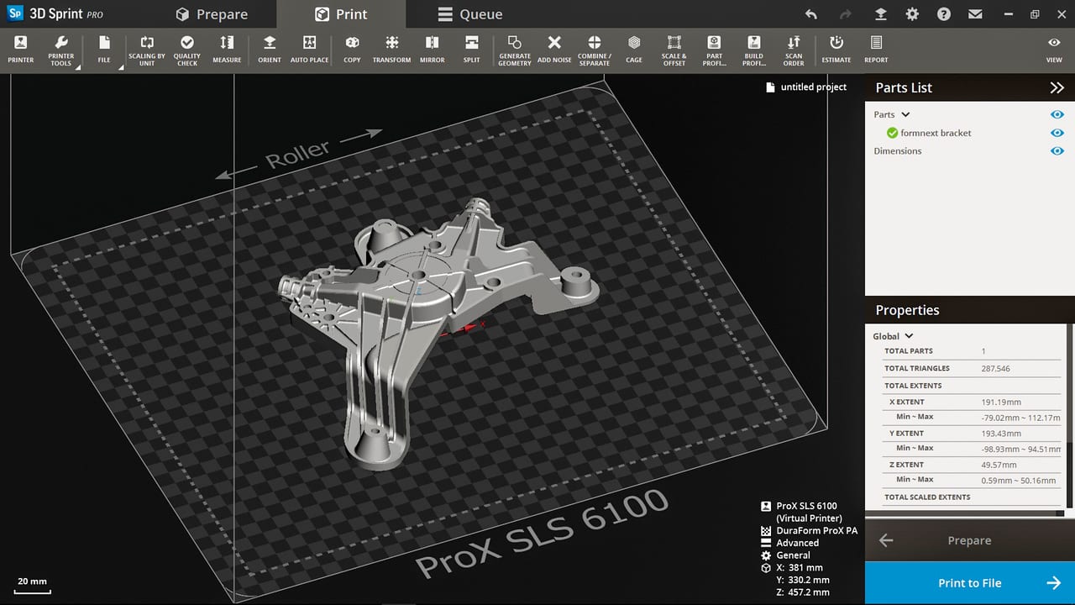Image resolution: width=1075 pixels, height=605 pixels.
Task: Open Combine / Separate tool
Action: [594, 49]
